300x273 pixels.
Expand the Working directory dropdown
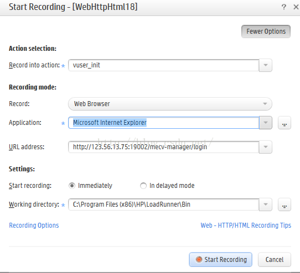[266, 204]
